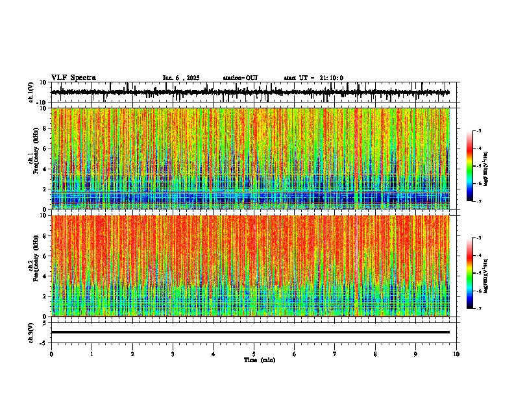Image resolution: width=514 pixels, height=397 pixels.
Task: Click the time axis tick label "9"
Action: (x=415, y=354)
